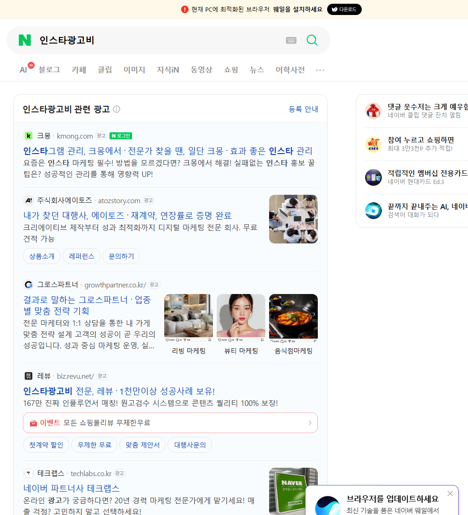Click the red warning icon in top banner
The image size is (468, 515).
(185, 9)
